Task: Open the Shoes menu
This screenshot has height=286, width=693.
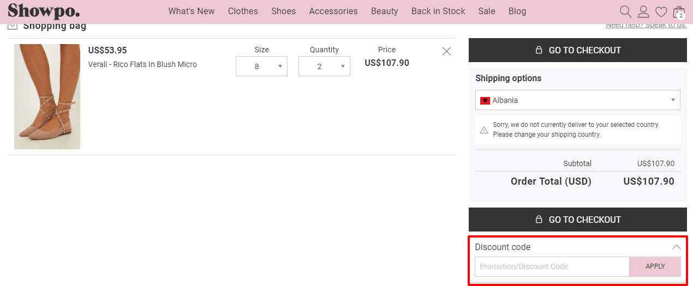Action: pos(283,11)
